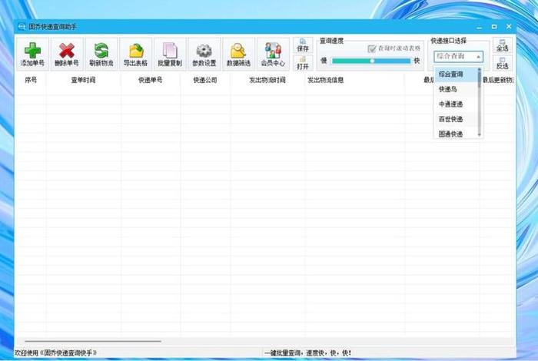Open 会员中心 member center
This screenshot has height=361, width=538.
pos(273,55)
